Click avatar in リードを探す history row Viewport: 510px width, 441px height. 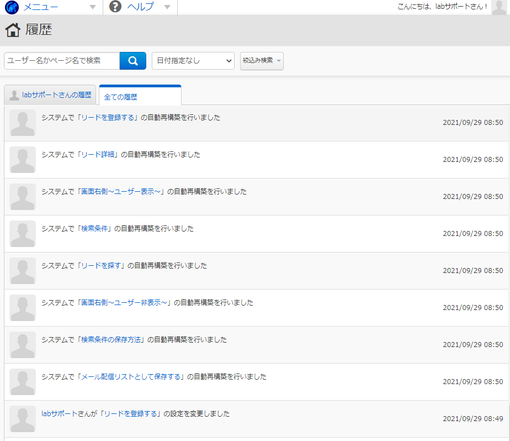23,271
